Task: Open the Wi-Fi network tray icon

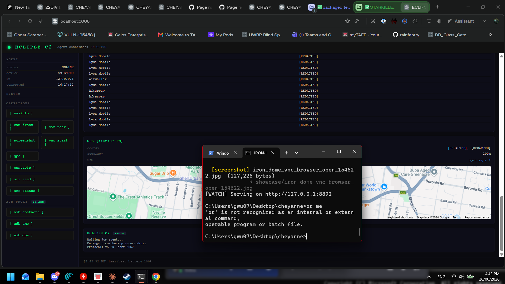Action: [x=454, y=277]
